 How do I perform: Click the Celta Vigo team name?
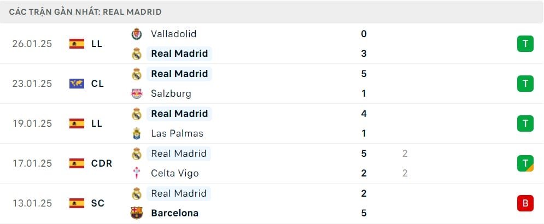point(174,173)
